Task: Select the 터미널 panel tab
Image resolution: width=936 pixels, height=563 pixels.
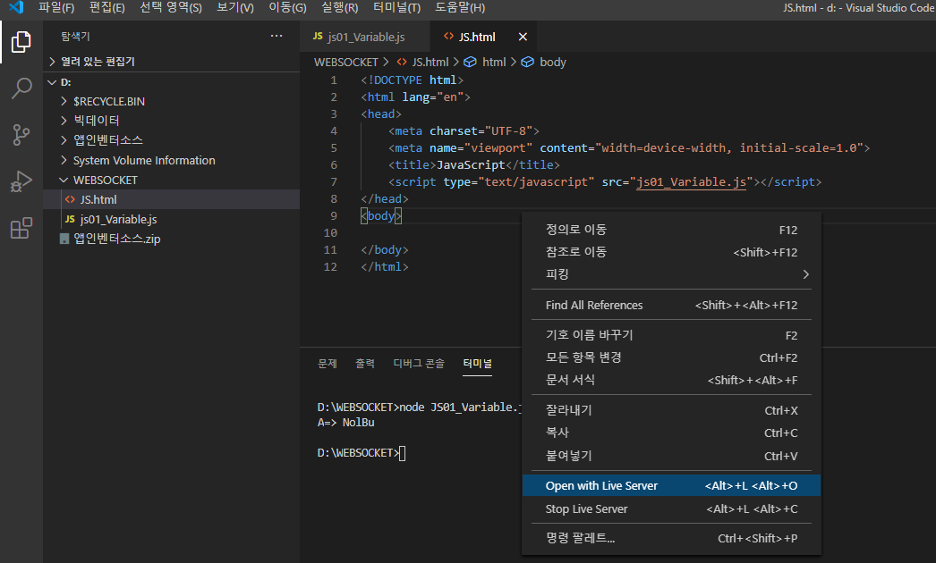Action: pos(477,363)
